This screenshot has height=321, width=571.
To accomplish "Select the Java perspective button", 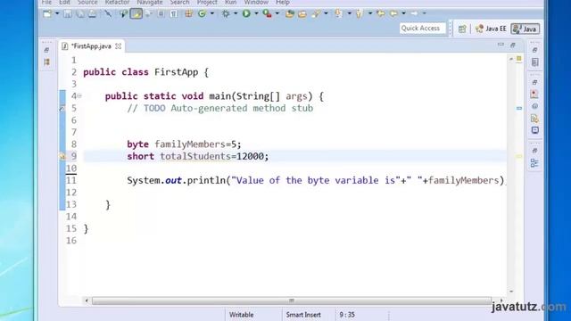I will [525, 29].
